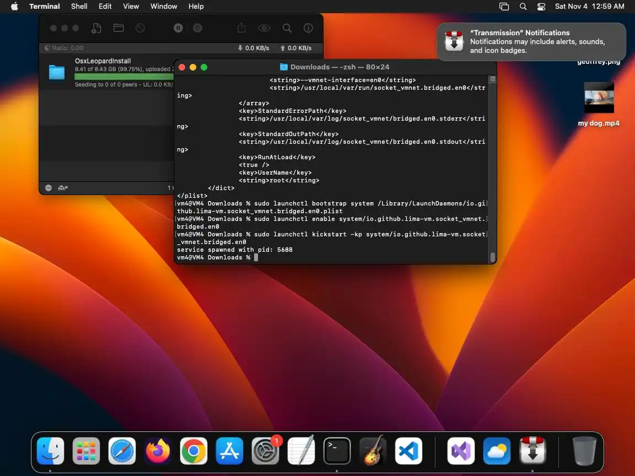Pause the selected torrents in Transmission
This screenshot has height=476, width=635.
178,28
